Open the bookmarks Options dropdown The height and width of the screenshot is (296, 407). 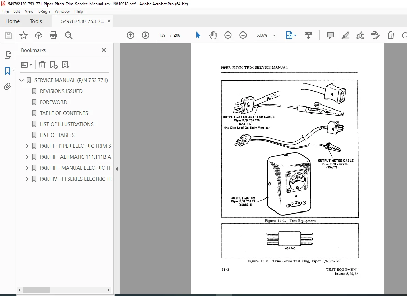click(x=26, y=65)
